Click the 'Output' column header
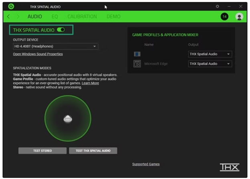Image resolution: width=250 pixels, height=179 pixels. [x=193, y=45]
